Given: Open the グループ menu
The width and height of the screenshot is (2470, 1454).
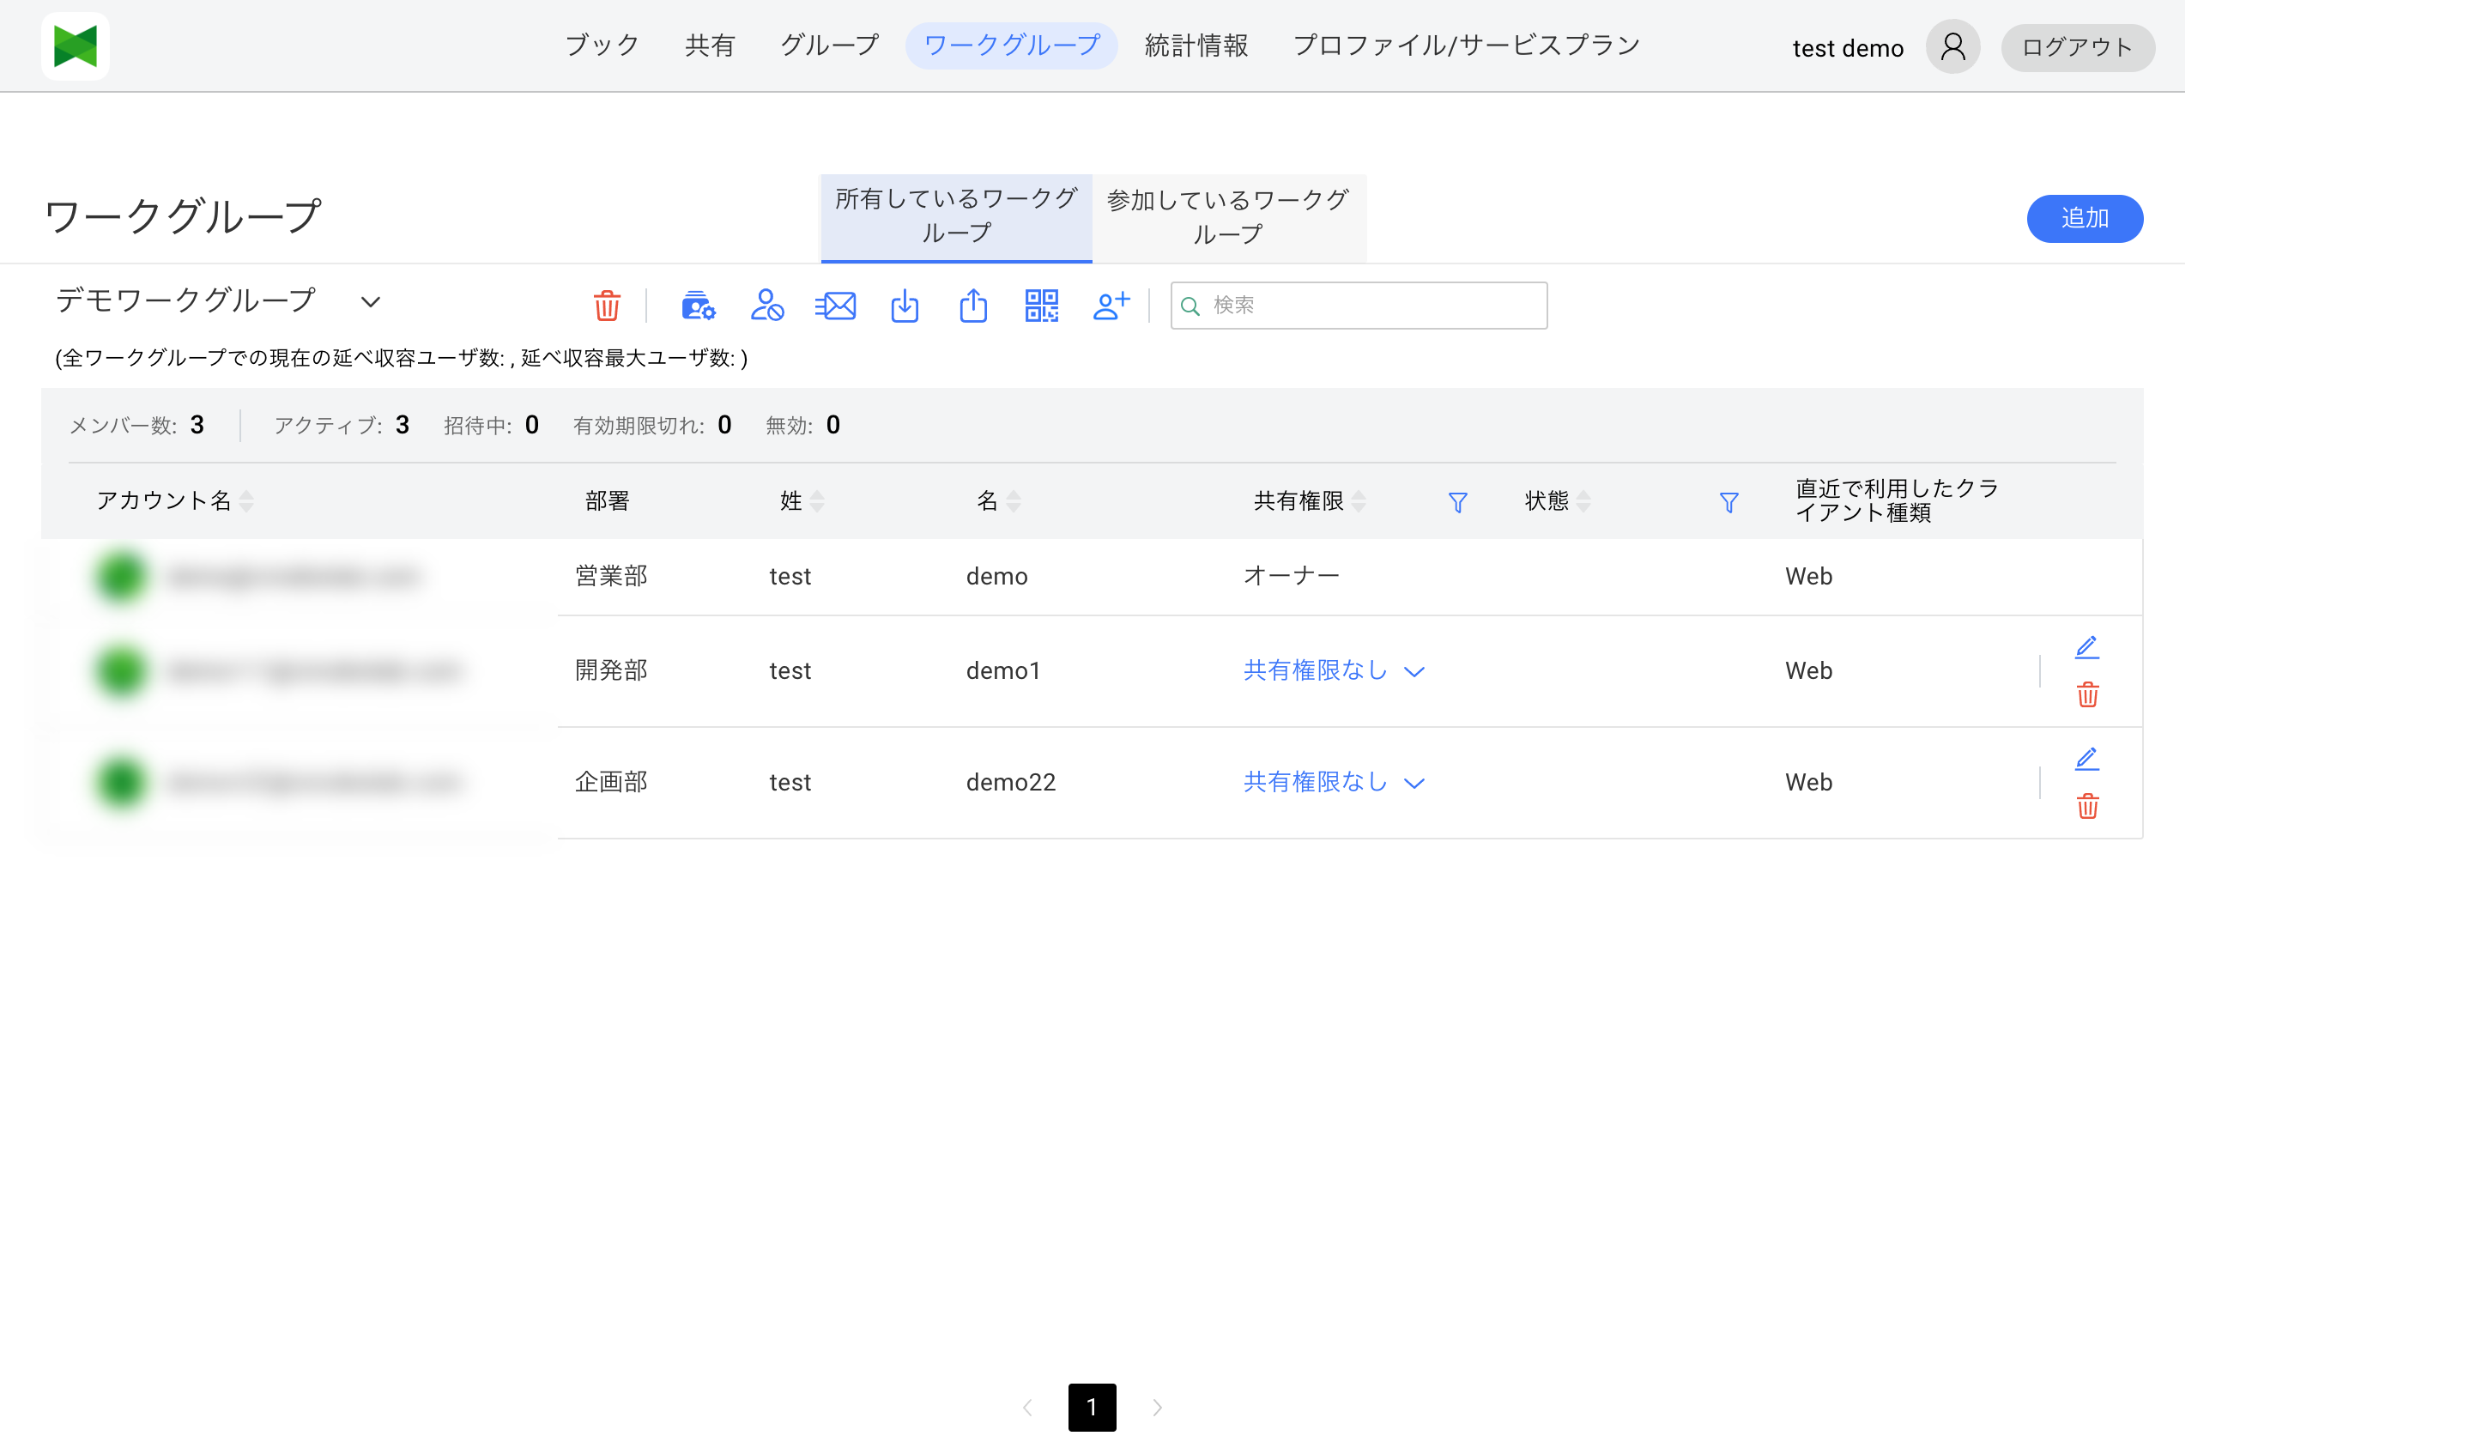Looking at the screenshot, I should point(829,45).
